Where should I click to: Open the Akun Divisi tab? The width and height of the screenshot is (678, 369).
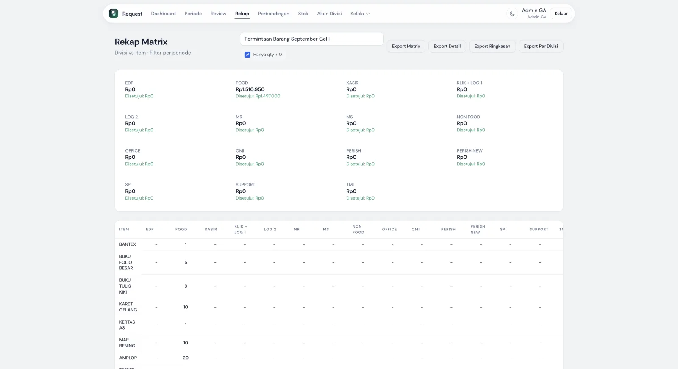click(329, 14)
